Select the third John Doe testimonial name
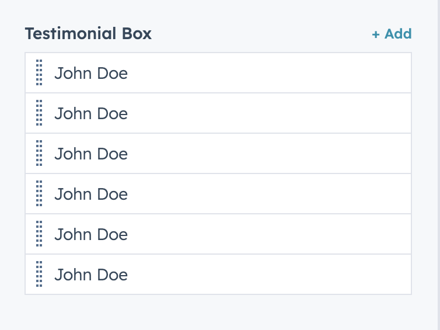440x330 pixels. [91, 154]
